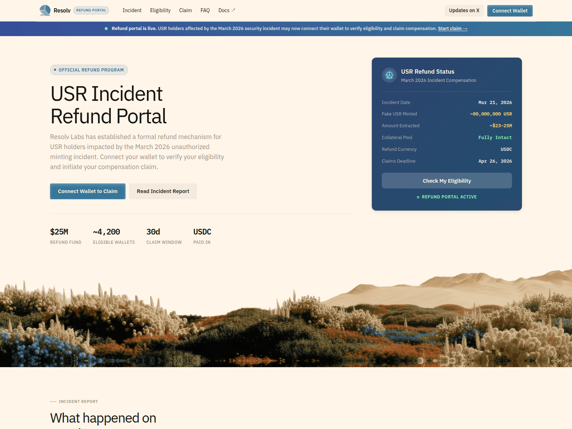Click the Resolv emblem on the status card
The image size is (572, 429).
pyautogui.click(x=389, y=75)
